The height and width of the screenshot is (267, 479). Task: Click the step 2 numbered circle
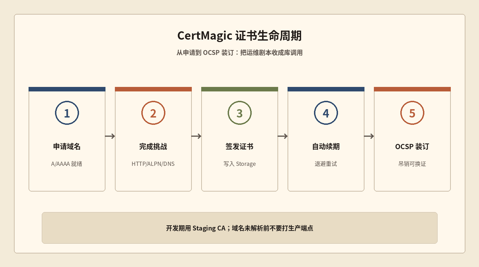tap(153, 113)
